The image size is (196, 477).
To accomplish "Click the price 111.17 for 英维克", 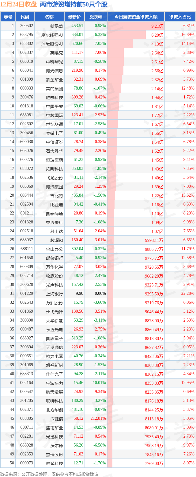I will 77,53.
